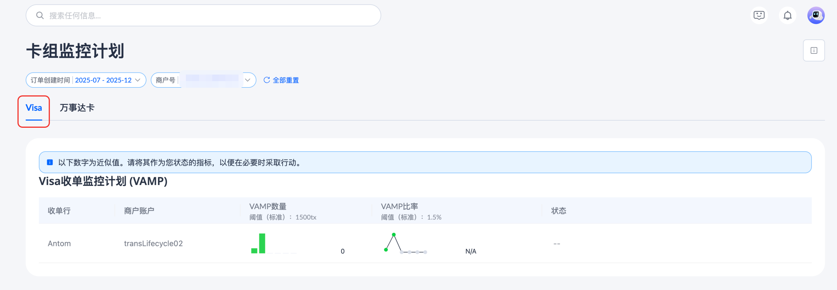This screenshot has width=837, height=290.
Task: Click the VAMP比率 column header
Action: (399, 207)
